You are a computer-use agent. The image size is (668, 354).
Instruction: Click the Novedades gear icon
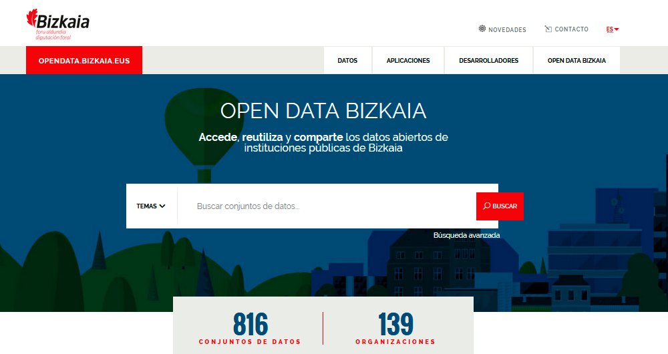(x=482, y=29)
